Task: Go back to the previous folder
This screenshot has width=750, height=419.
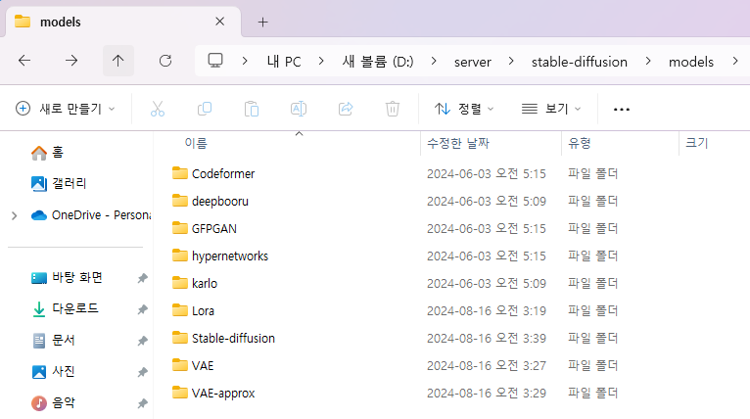Action: coord(24,61)
